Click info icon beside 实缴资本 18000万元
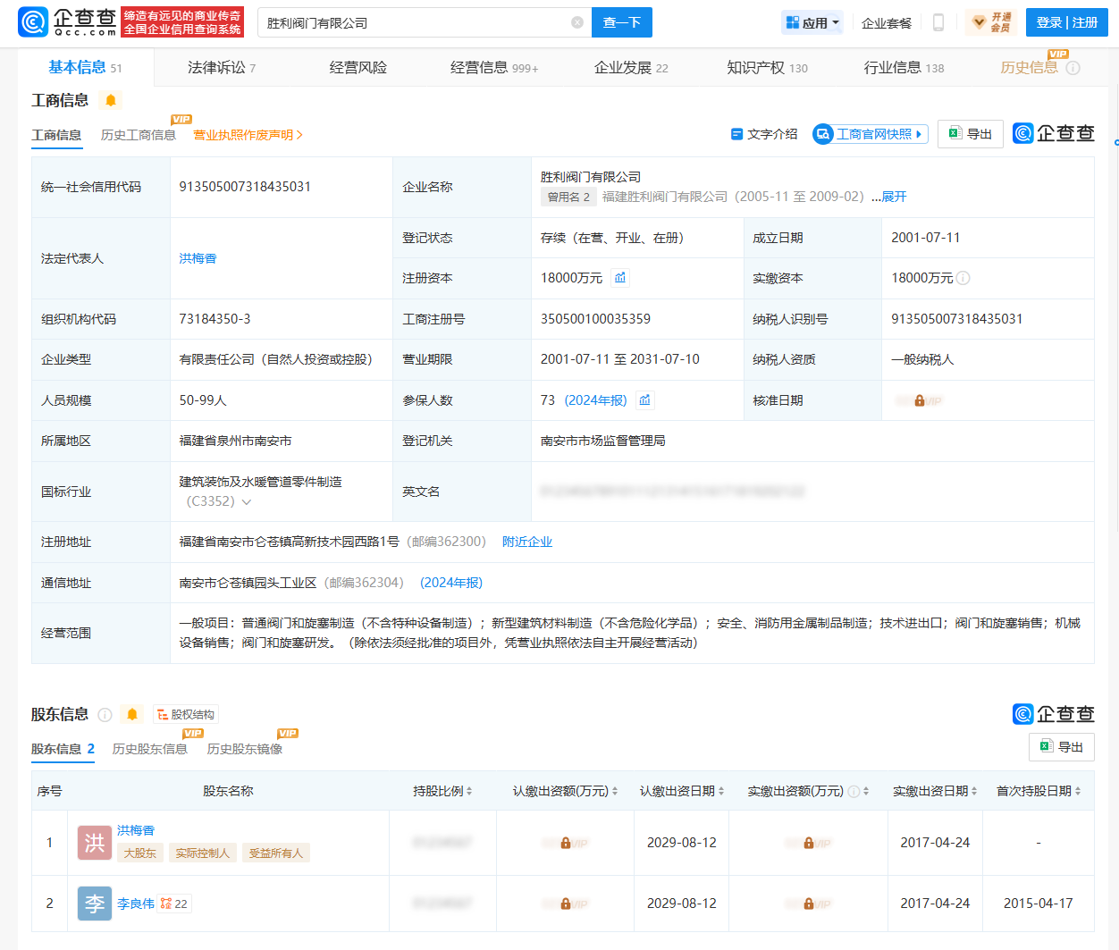This screenshot has height=950, width=1119. (963, 278)
